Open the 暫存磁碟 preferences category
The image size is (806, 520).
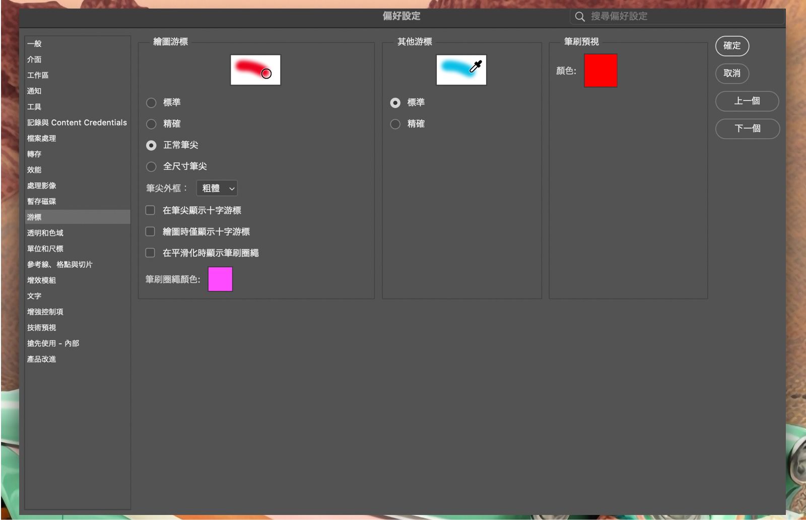pyautogui.click(x=78, y=201)
